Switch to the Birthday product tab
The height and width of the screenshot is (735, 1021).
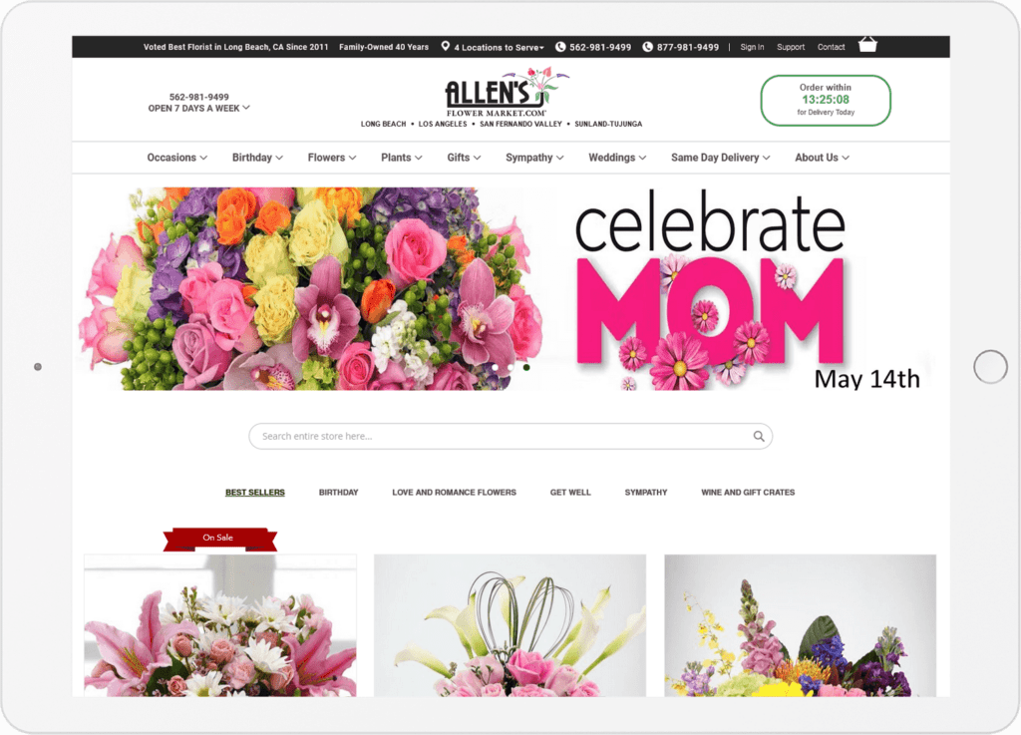(339, 493)
